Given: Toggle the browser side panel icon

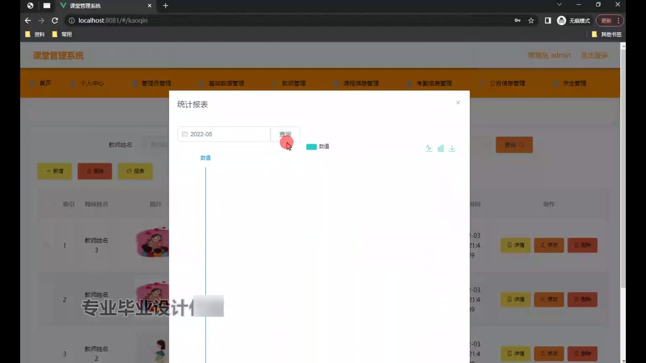Looking at the screenshot, I should click(548, 21).
